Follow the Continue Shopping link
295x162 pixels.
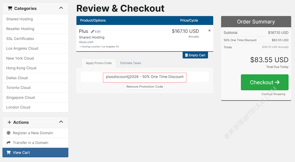[273, 94]
